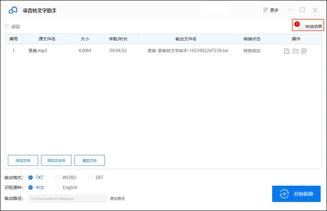This screenshot has width=327, height=211.
Task: Click 更改路径 to change path
Action: coord(117,198)
